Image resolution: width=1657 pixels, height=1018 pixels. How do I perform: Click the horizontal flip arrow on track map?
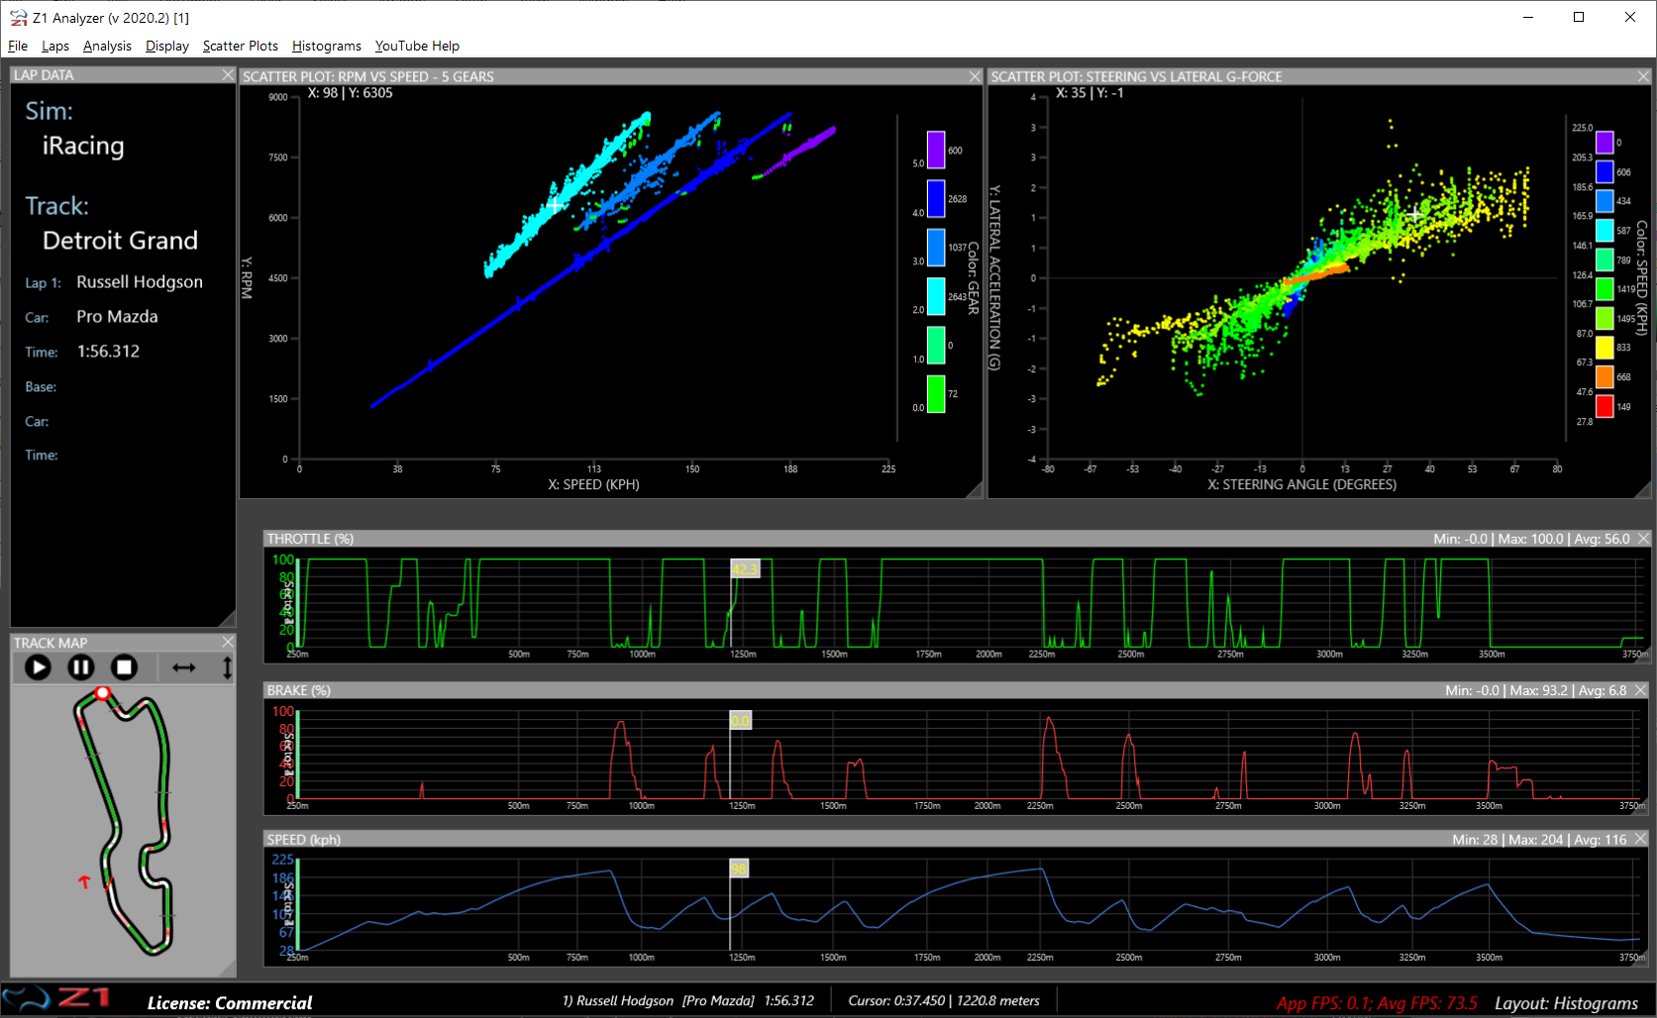coord(184,667)
